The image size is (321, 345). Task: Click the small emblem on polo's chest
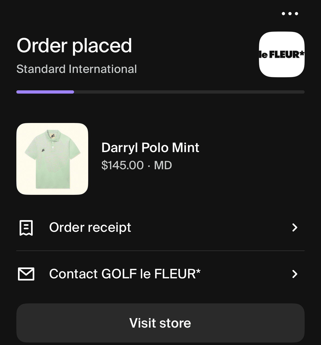click(x=43, y=150)
